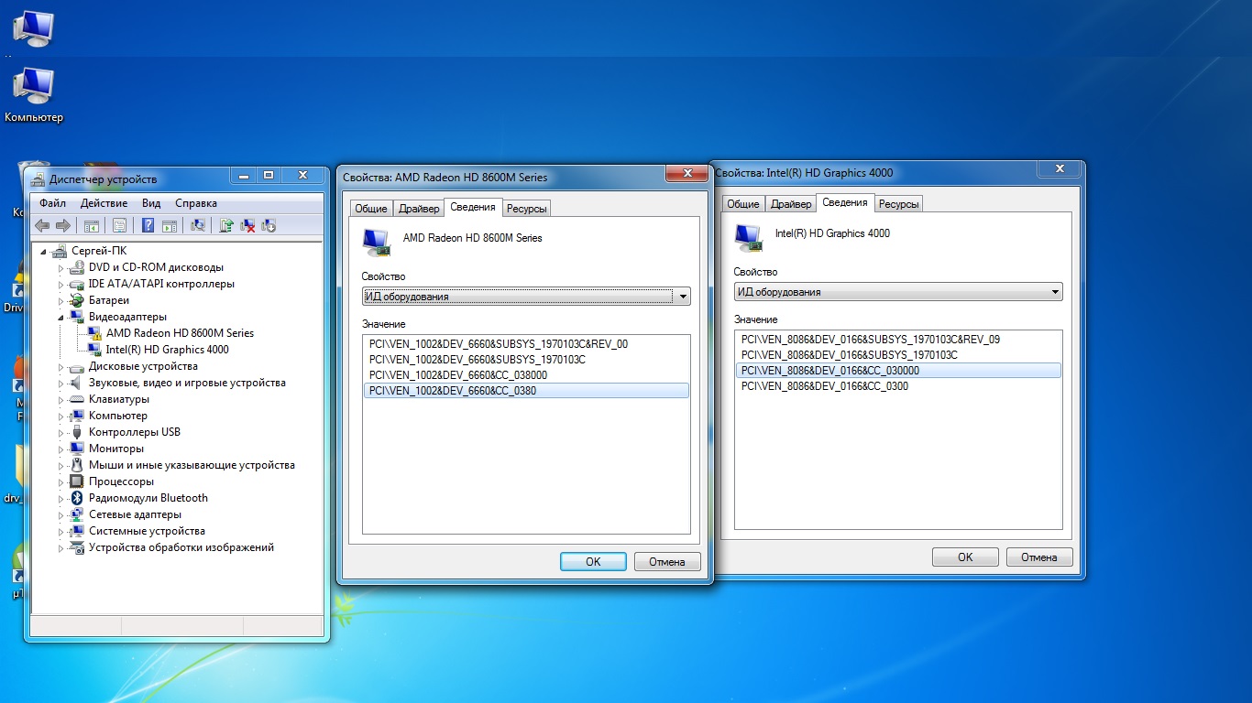Screen dimensions: 1252x703
Task: Expand IDE ATA/ATAPI контроллеры node
Action: coord(61,285)
